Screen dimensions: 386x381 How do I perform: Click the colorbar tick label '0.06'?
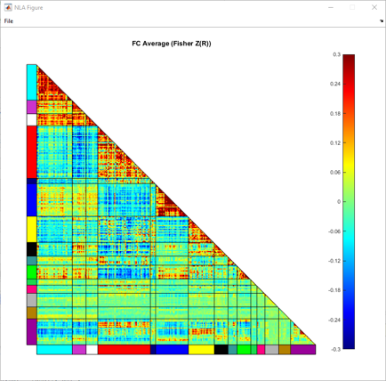coord(335,173)
